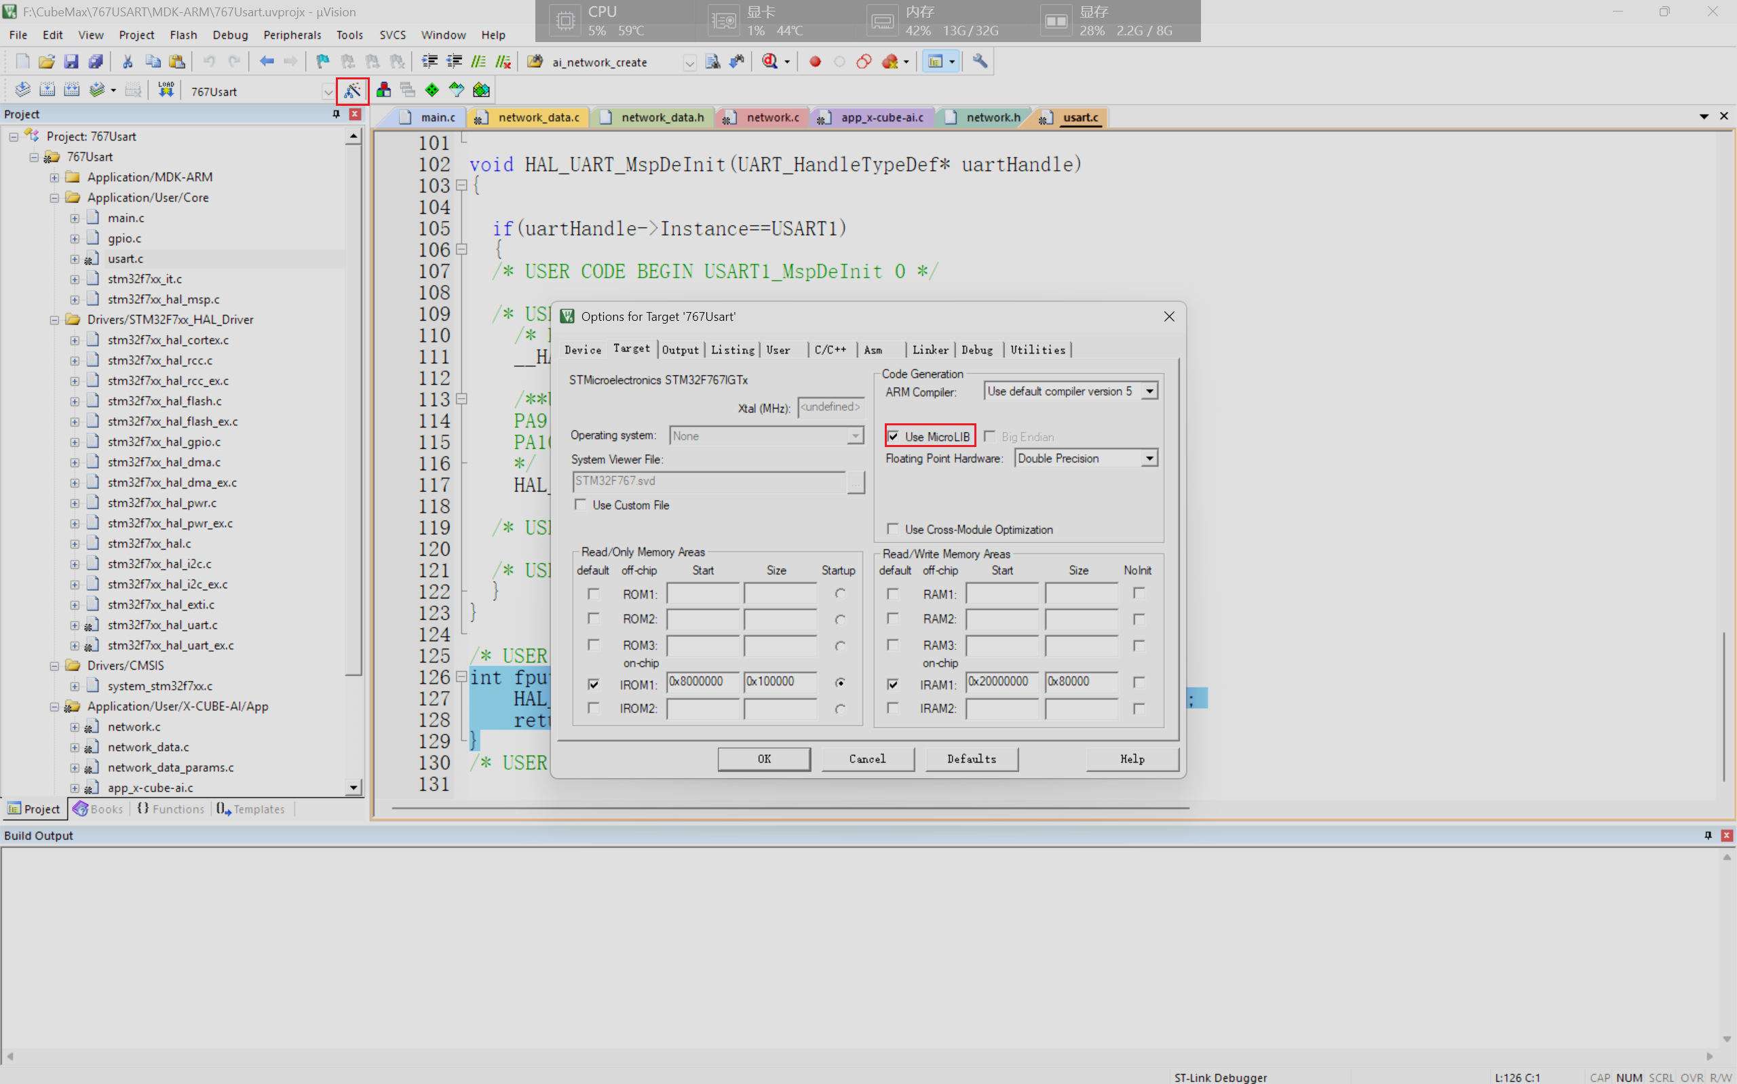Image resolution: width=1737 pixels, height=1084 pixels.
Task: Open Floating Point Hardware dropdown
Action: (x=1149, y=458)
